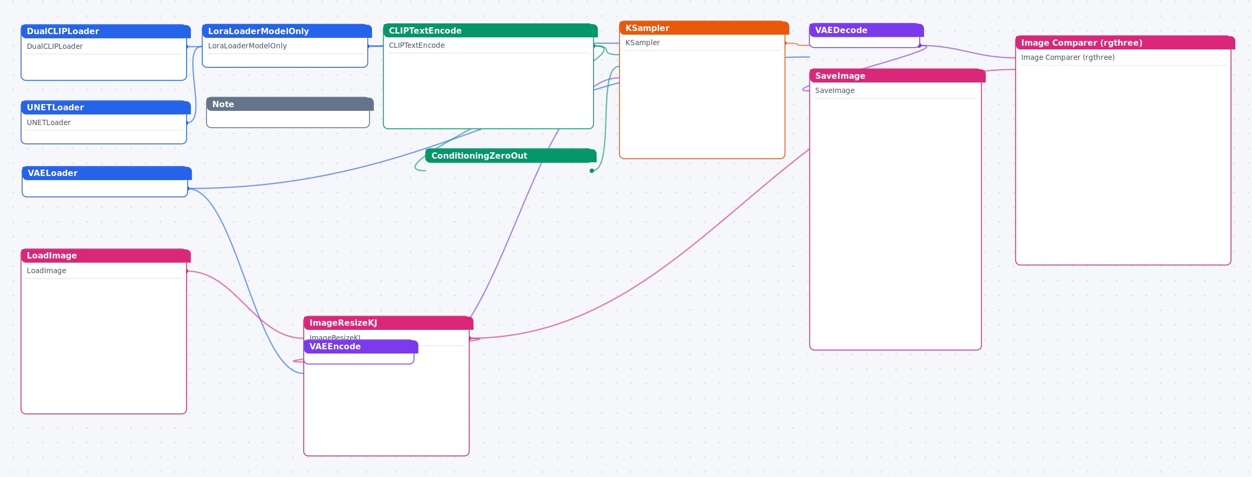
Task: Click the Image Comparer (rgthree) header
Action: coord(1125,43)
